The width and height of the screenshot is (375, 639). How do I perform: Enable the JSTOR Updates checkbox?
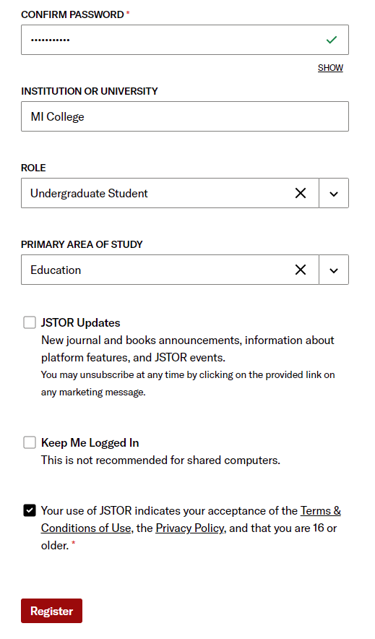pyautogui.click(x=30, y=323)
